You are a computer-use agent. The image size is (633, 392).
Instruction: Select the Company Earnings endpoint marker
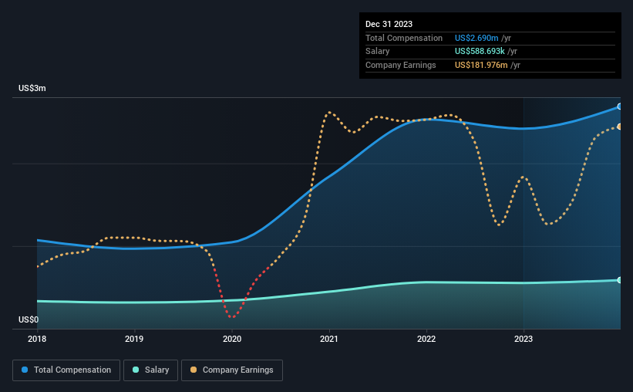[x=620, y=127]
